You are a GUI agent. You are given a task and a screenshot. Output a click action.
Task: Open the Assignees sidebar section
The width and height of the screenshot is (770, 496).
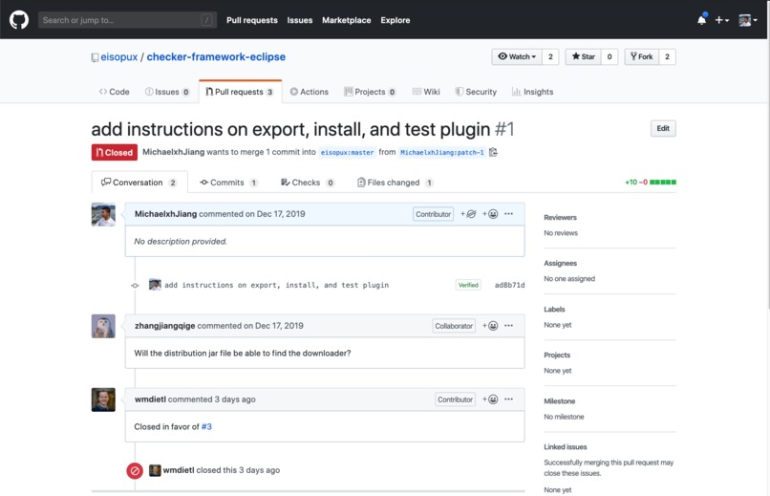(x=561, y=264)
